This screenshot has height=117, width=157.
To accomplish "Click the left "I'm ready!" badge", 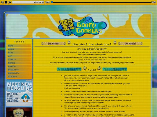I will coord(53,43).
